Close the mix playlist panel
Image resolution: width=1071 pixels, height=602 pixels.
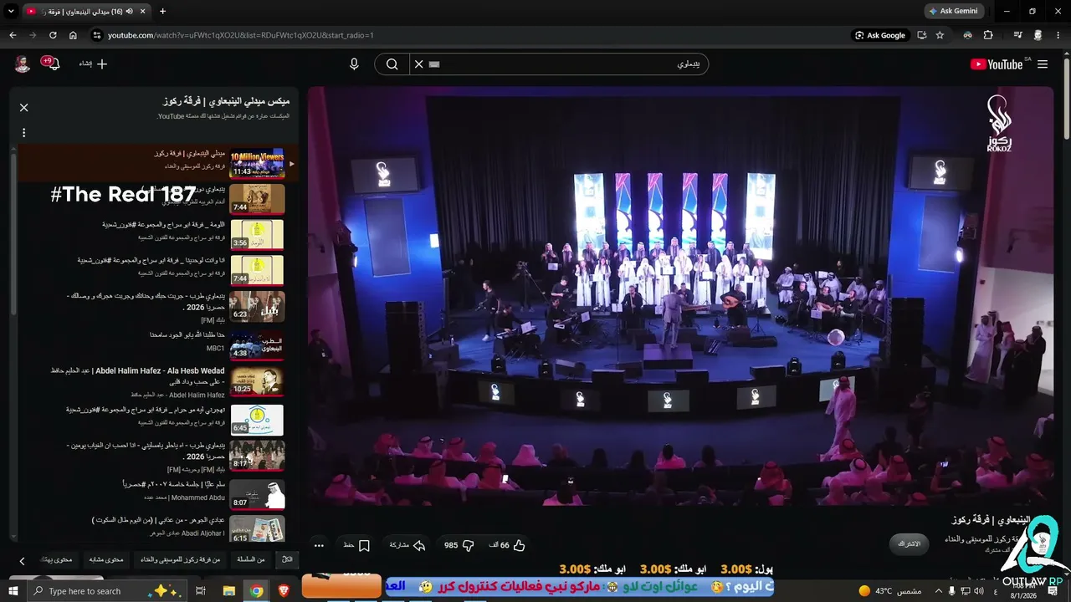[23, 108]
